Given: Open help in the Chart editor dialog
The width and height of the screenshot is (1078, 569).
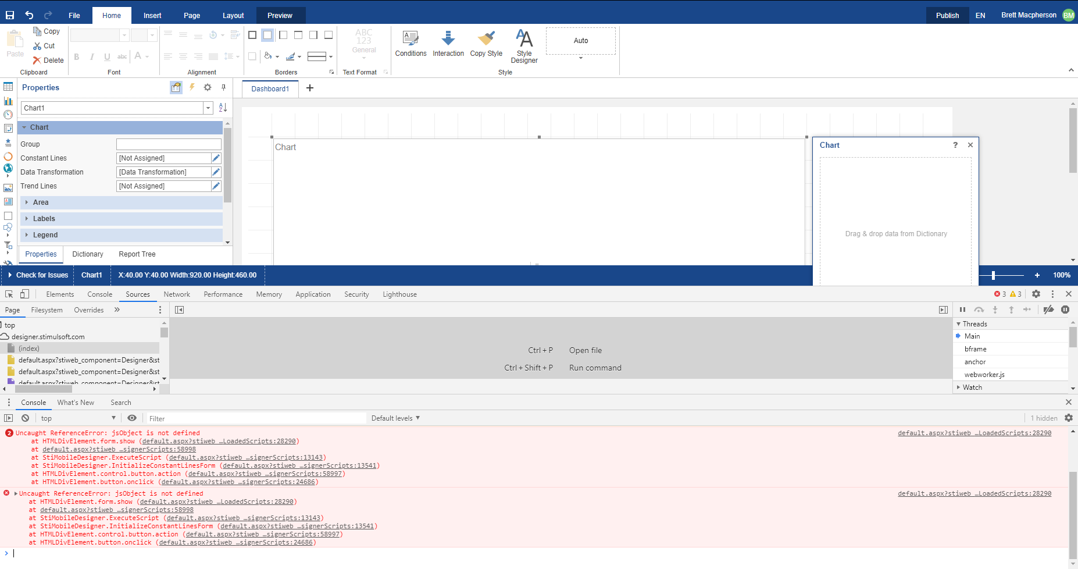Looking at the screenshot, I should click(x=955, y=145).
